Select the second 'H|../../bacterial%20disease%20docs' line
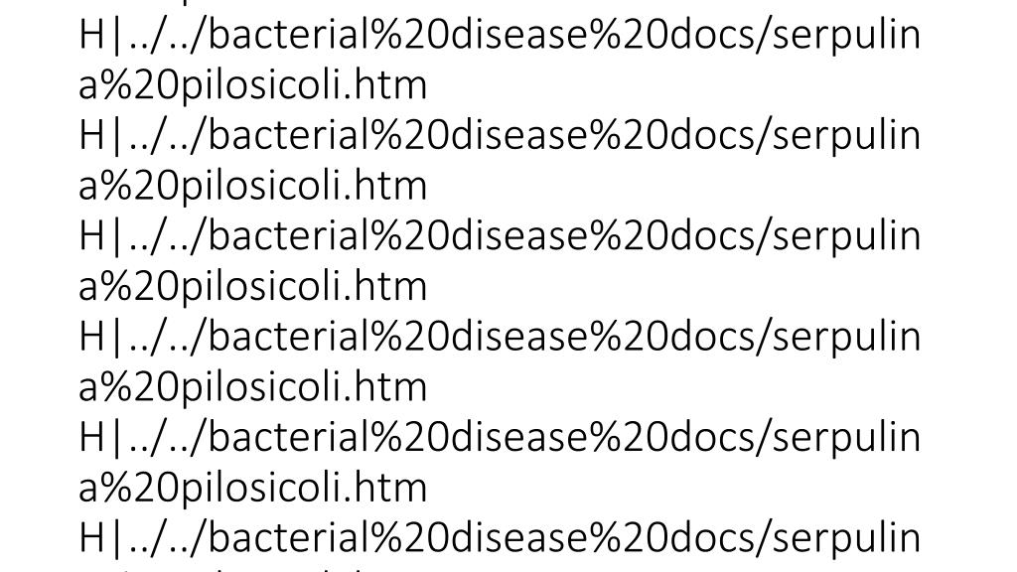Viewport: 1017px width, 572px height. [500, 135]
